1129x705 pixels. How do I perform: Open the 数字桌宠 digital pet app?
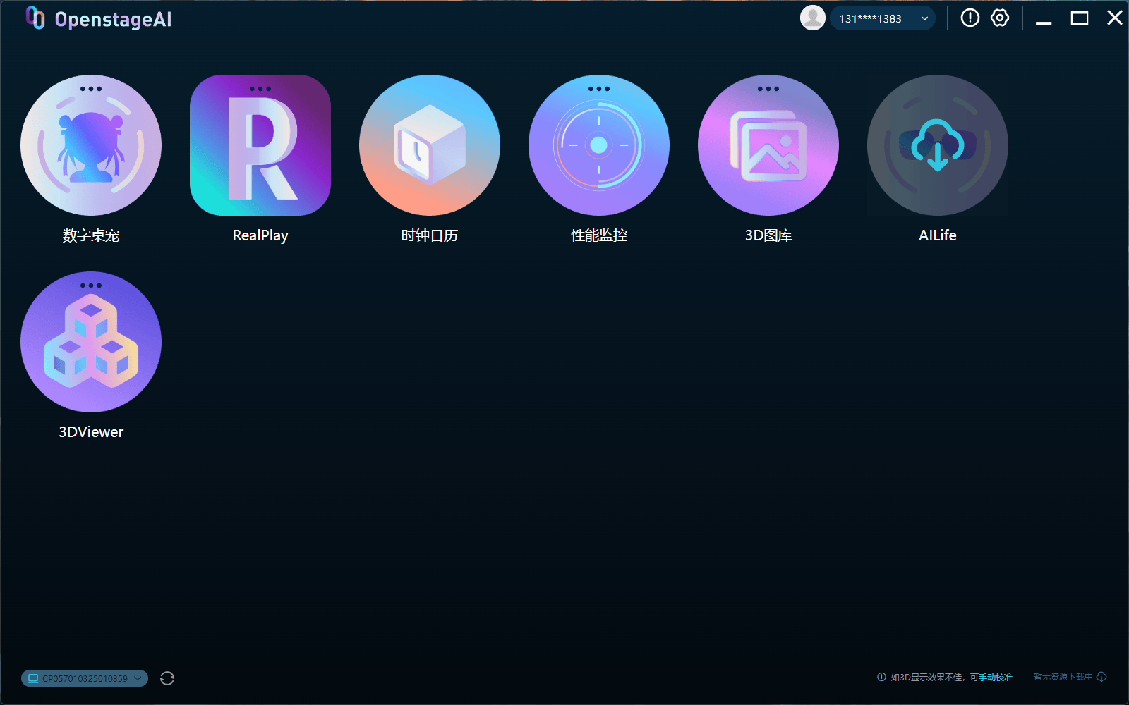coord(91,145)
